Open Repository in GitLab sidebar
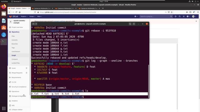 [x=15, y=32]
